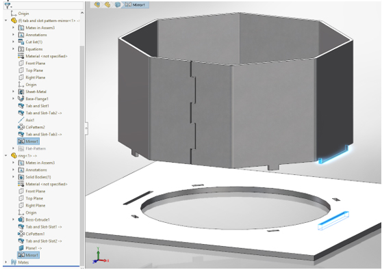Select the Base-Flange1 feature icon
This screenshot has height=270, width=382.
point(21,98)
